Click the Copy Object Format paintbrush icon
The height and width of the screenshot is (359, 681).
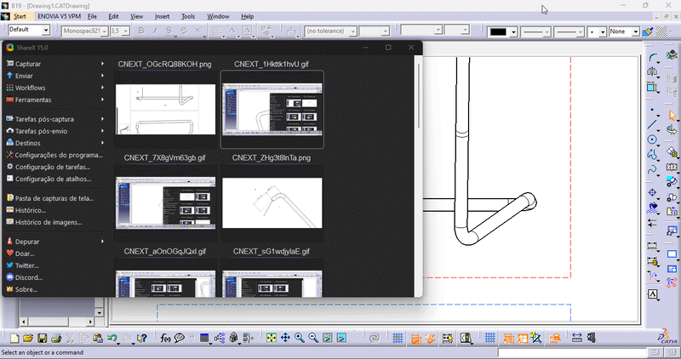(x=648, y=31)
